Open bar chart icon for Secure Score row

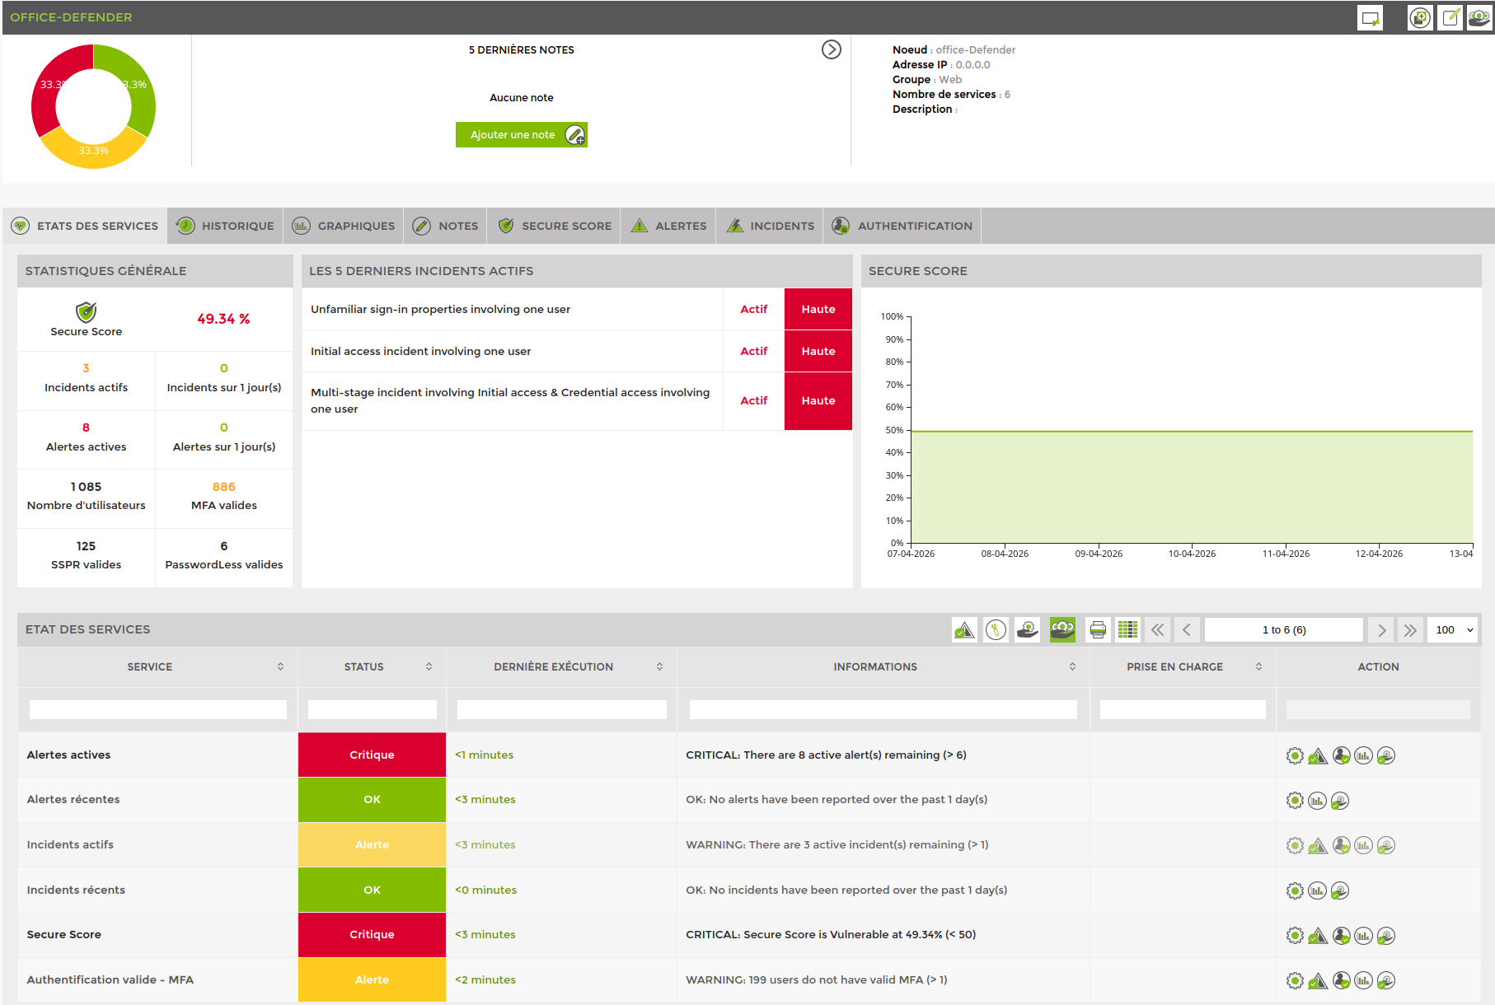(x=1364, y=936)
